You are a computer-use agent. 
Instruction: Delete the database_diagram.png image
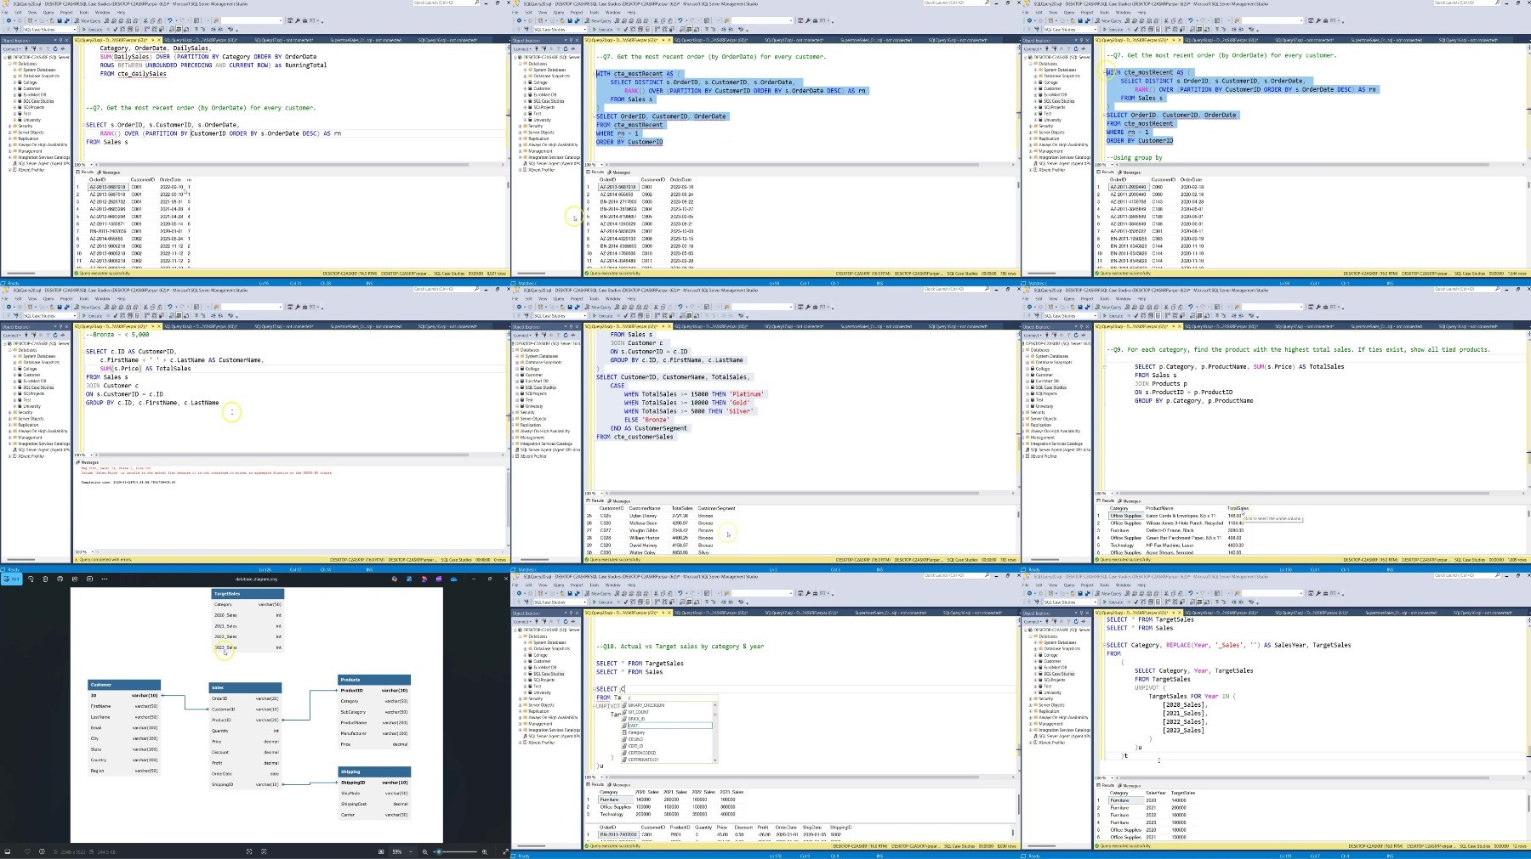tap(45, 579)
